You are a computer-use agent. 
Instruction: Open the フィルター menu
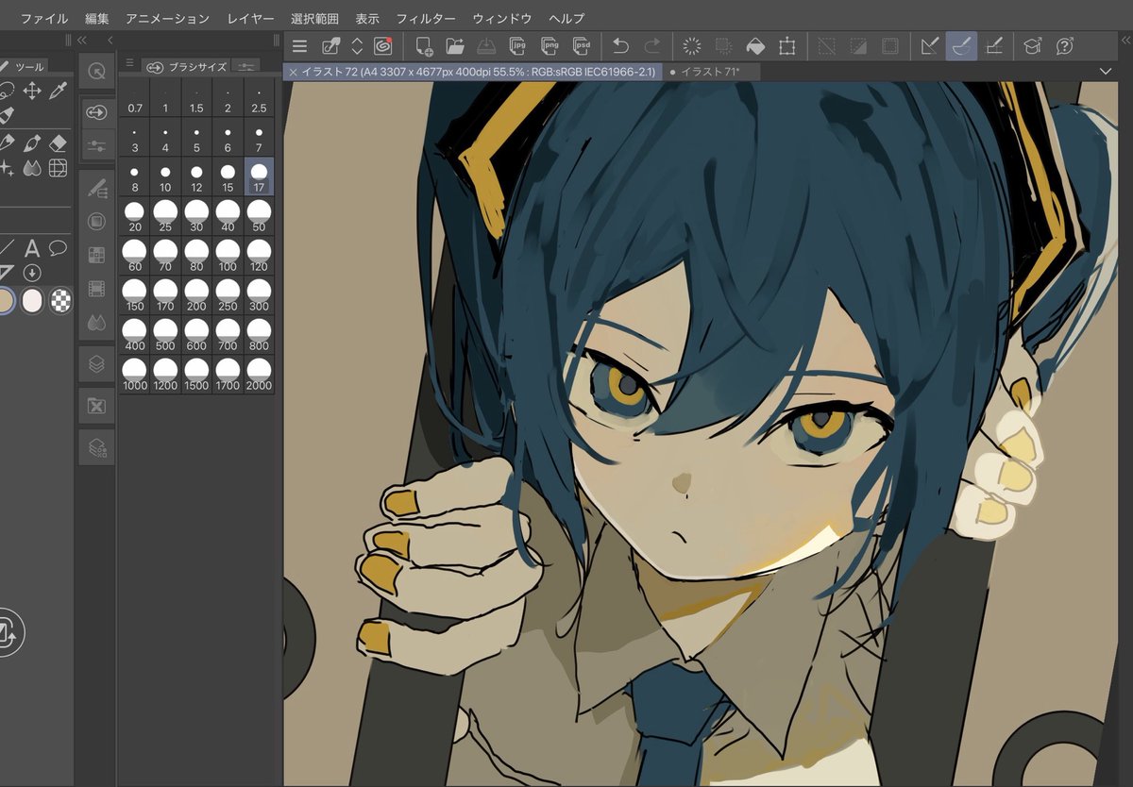425,18
